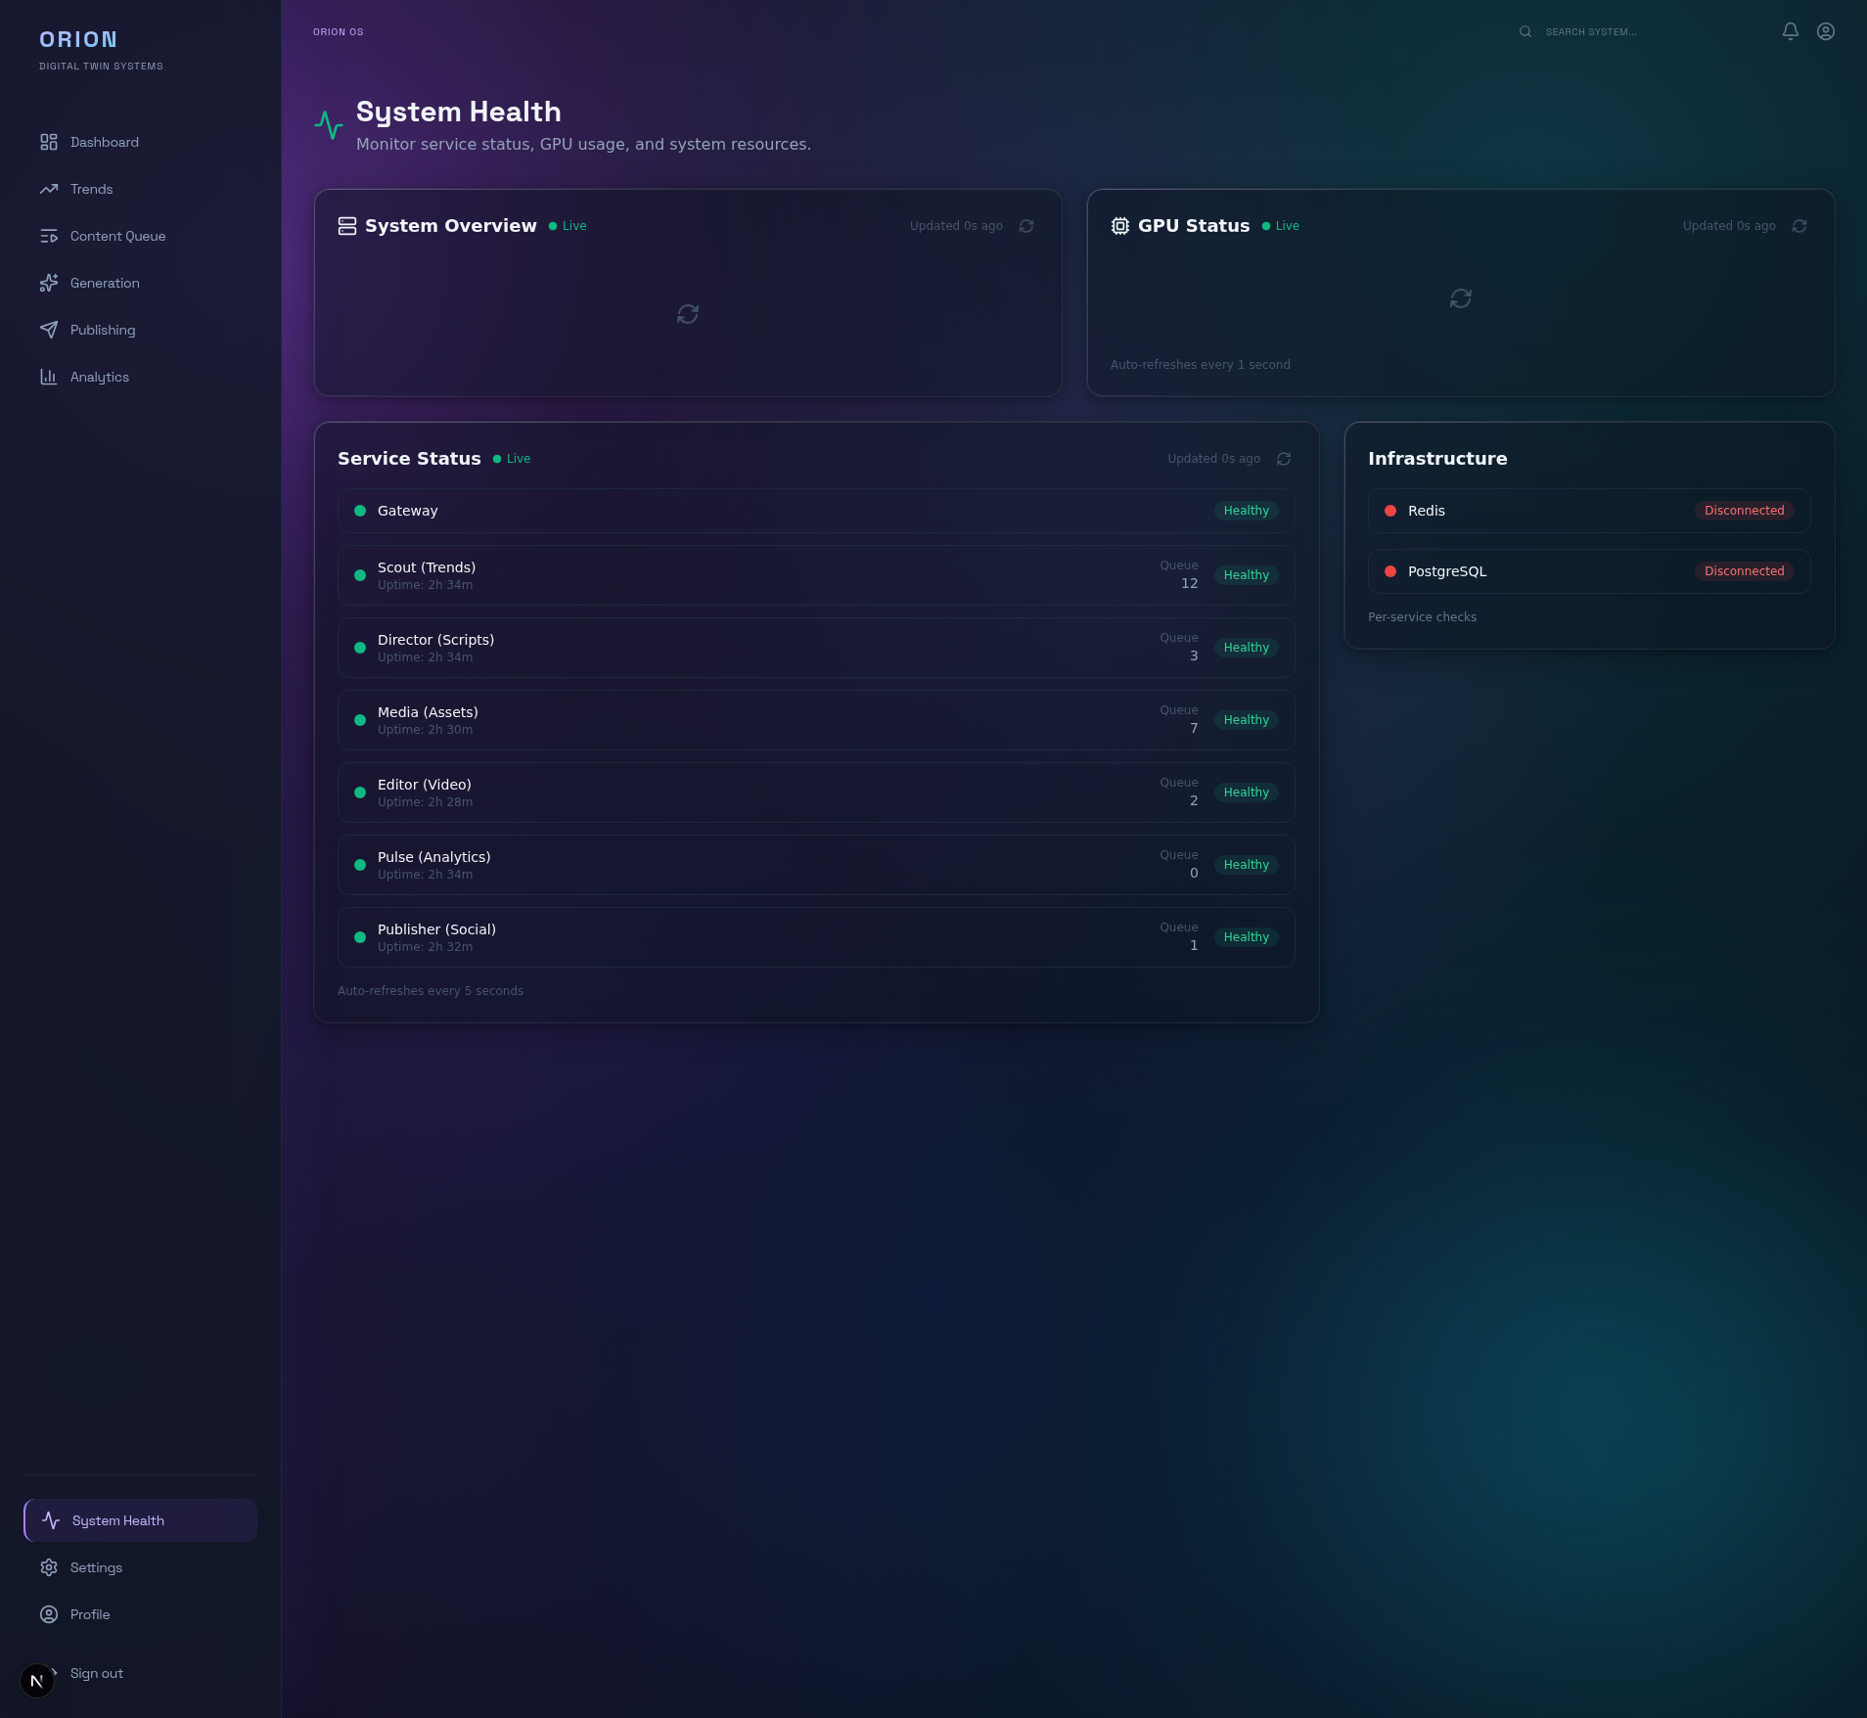Screen dimensions: 1867x1718
Task: Open the Analytics section
Action: [x=99, y=377]
